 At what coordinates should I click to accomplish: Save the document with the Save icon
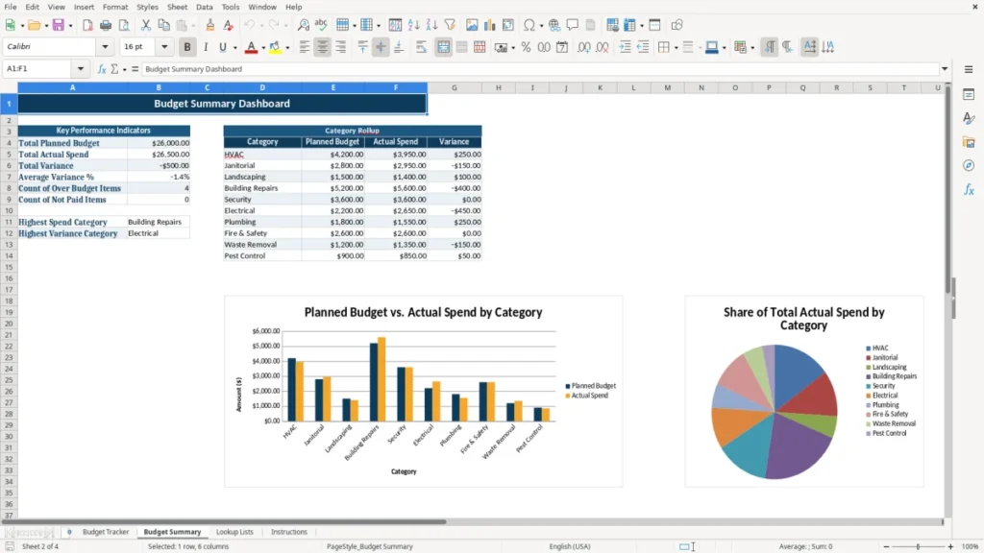[x=58, y=25]
